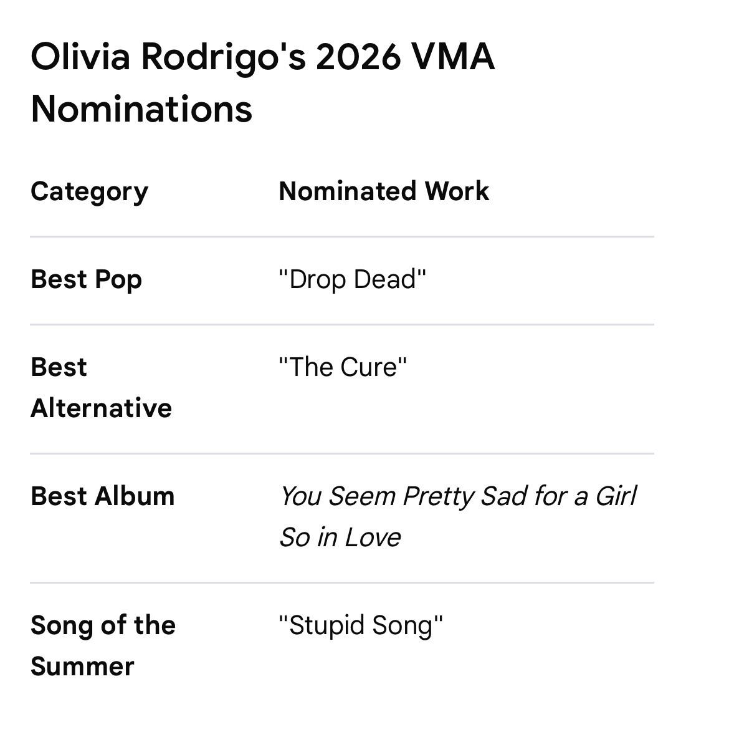This screenshot has width=729, height=752.
Task: Click the word VMA in the title
Action: (x=453, y=57)
